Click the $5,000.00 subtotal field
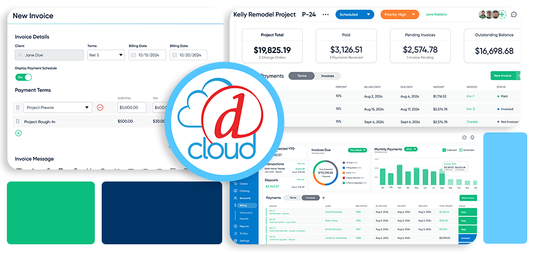 tap(132, 108)
